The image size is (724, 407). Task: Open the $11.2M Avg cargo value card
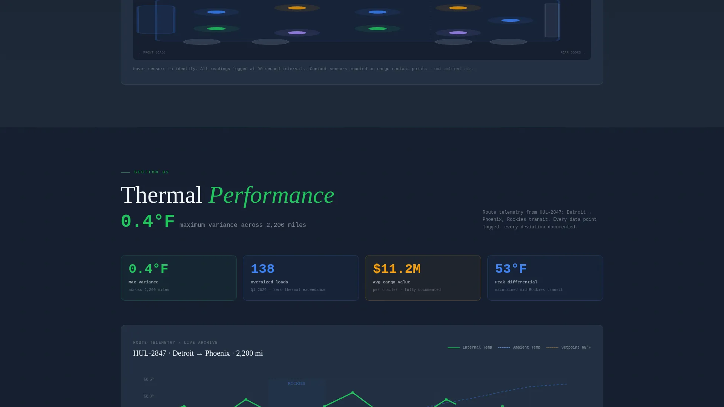click(423, 278)
